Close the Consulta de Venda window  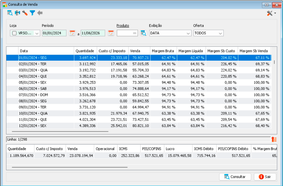point(277,5)
